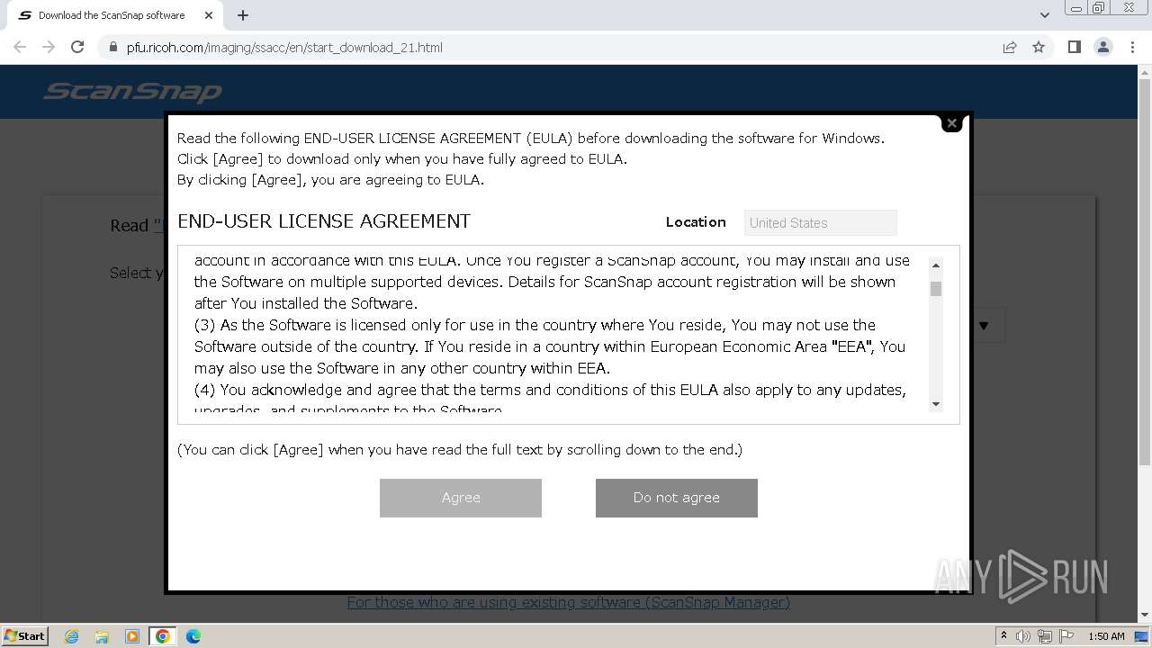This screenshot has width=1152, height=648.
Task: Click the taskbar clock showing 1:50 AM
Action: (1106, 636)
